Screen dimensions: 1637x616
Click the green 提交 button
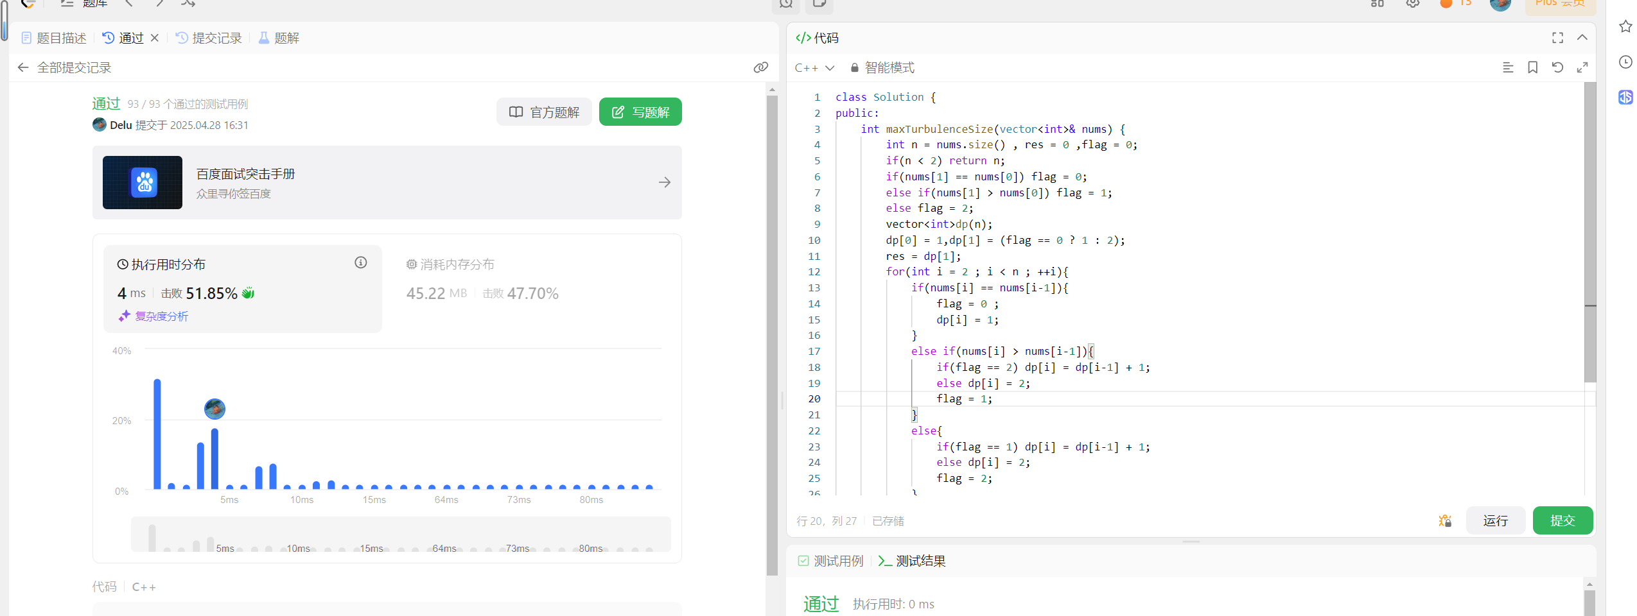(1563, 520)
